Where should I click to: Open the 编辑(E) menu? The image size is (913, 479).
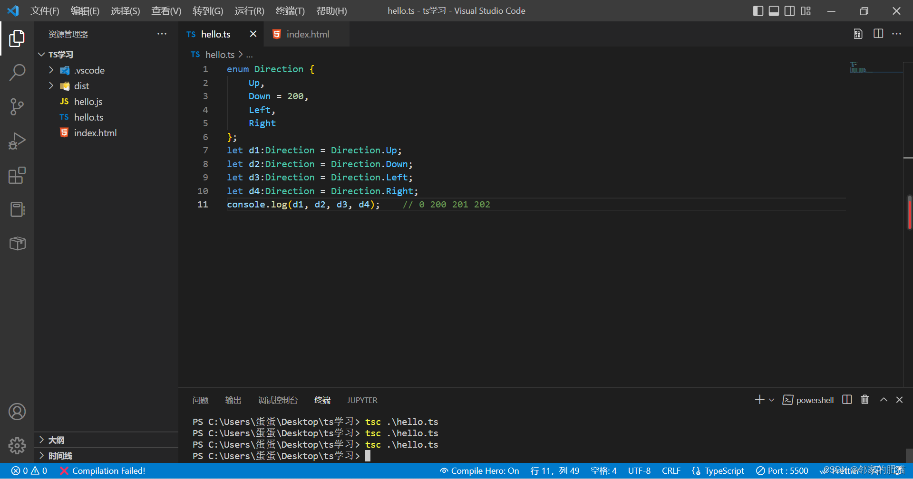tap(85, 11)
